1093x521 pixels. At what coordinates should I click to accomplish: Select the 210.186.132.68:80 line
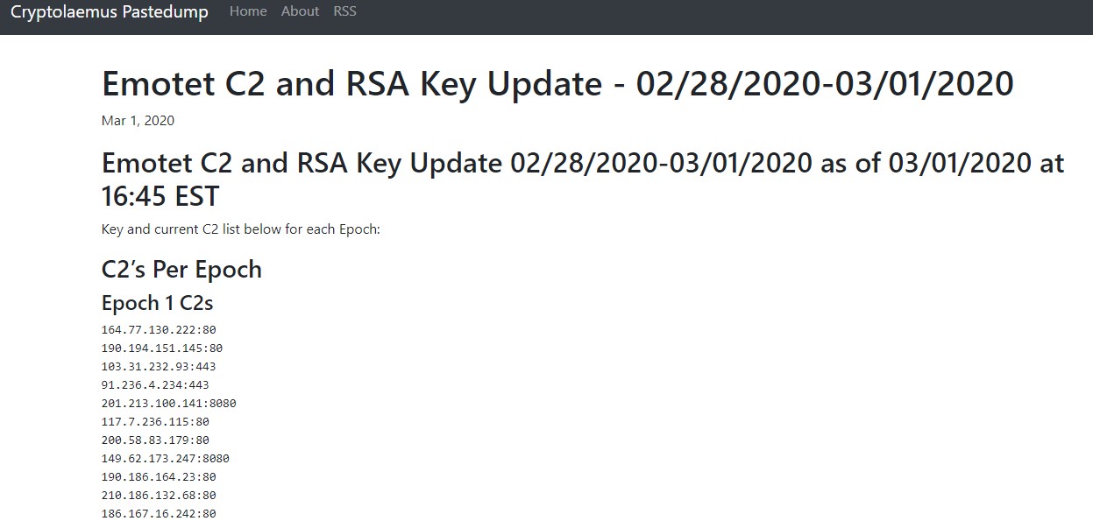tap(159, 496)
